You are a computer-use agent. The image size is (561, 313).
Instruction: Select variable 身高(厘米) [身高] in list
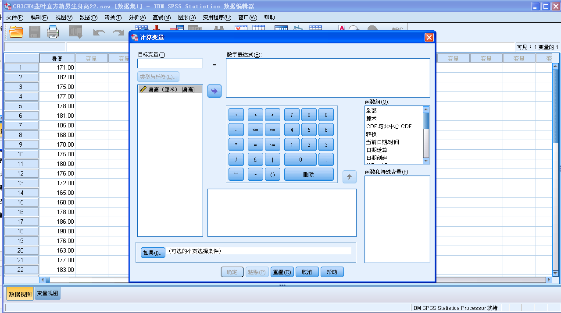coord(170,89)
